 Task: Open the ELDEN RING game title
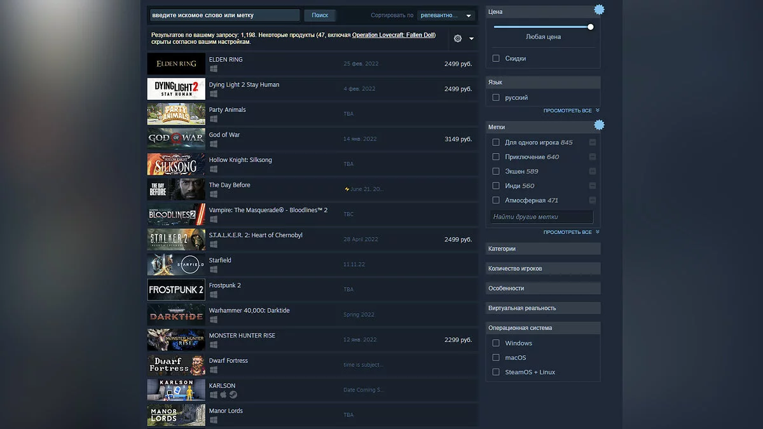coord(226,60)
